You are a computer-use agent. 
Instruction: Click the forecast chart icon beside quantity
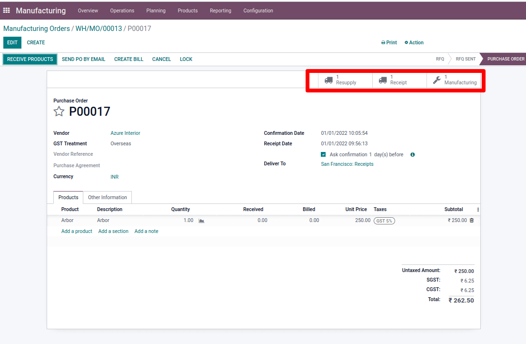pos(201,221)
